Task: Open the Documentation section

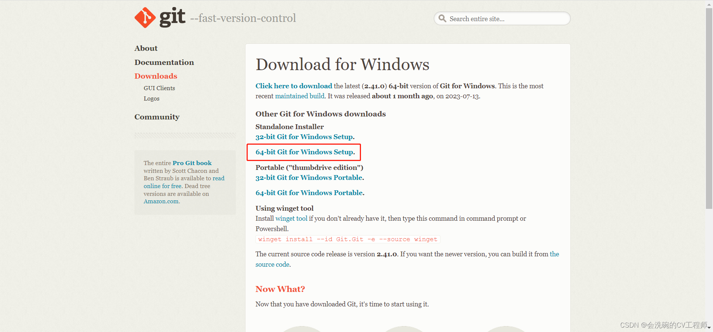Action: pyautogui.click(x=164, y=62)
